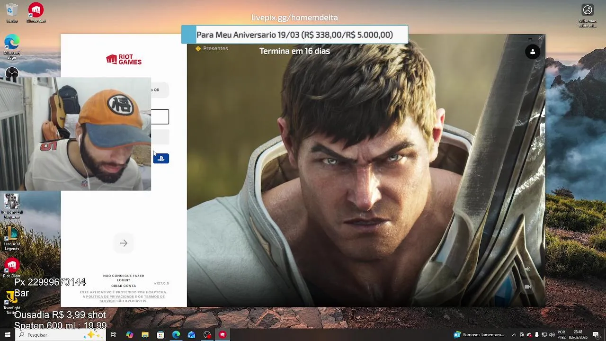Open the Riot Client desktop shortcut near bottom
Viewport: 606px width, 341px height.
(x=12, y=268)
